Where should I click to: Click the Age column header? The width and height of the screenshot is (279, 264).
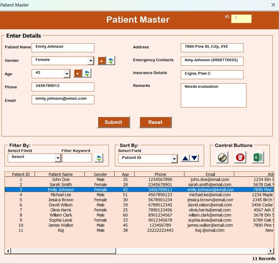click(124, 174)
